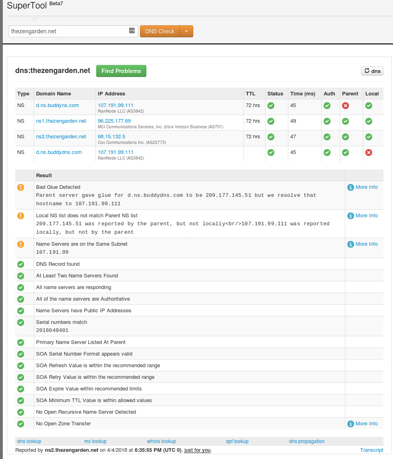Click the green check beside DNS Record found
This screenshot has height=459, width=393.
20,264
